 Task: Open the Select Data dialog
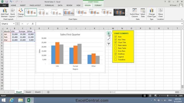(x=143, y=13)
